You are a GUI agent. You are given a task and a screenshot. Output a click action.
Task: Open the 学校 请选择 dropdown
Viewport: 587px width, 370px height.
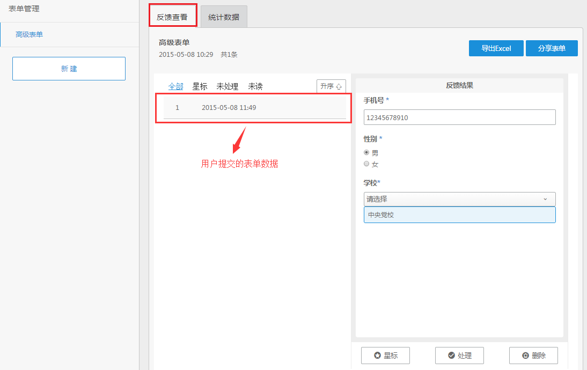tap(459, 199)
